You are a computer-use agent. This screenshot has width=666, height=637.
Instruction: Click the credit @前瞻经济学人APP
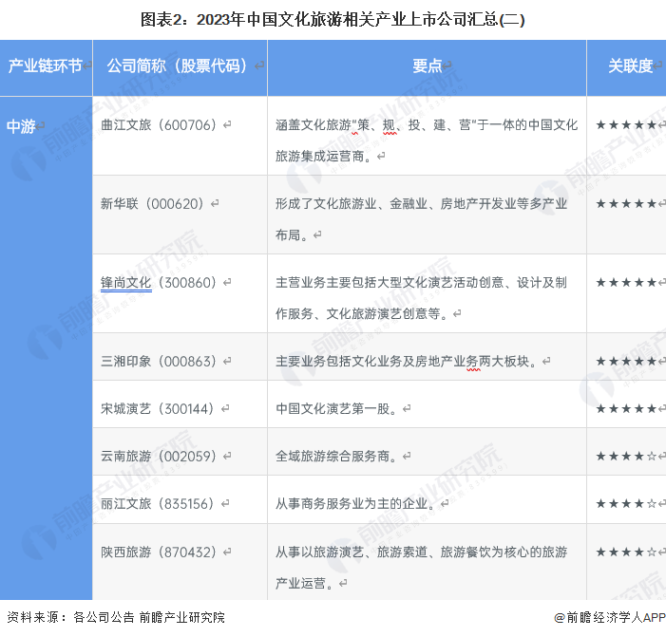[x=610, y=617]
